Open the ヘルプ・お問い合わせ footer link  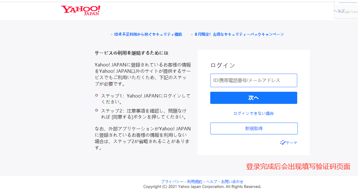pyautogui.click(x=225, y=182)
